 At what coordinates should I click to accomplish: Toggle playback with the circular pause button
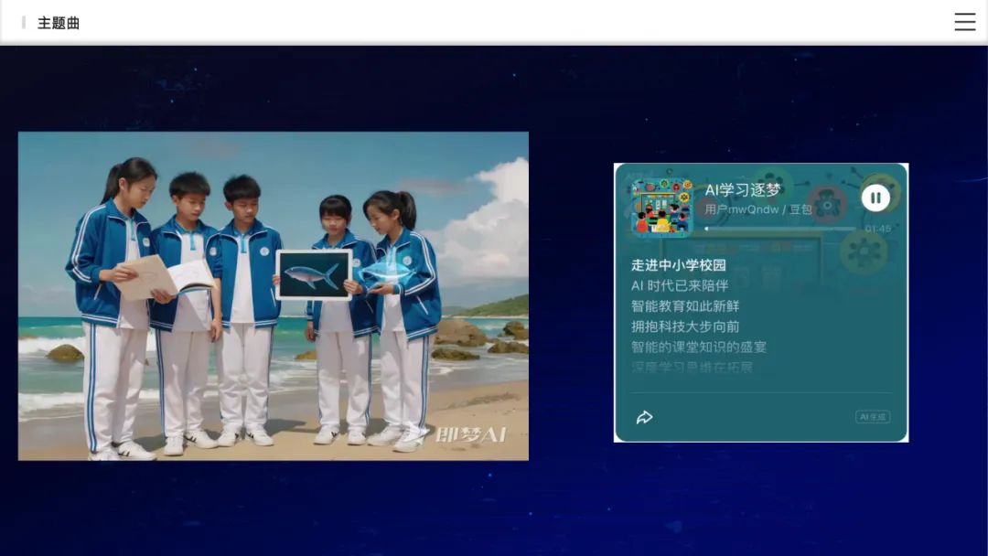(875, 197)
